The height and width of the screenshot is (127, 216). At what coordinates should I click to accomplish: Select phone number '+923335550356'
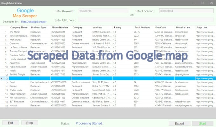[61, 82]
